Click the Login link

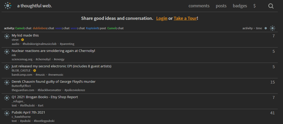162,18
